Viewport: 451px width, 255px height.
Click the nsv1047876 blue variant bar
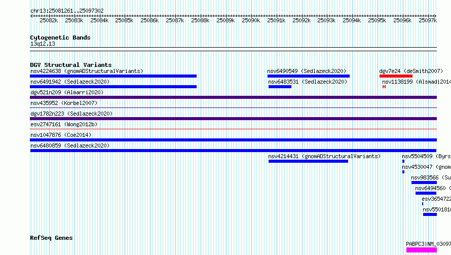(233, 140)
